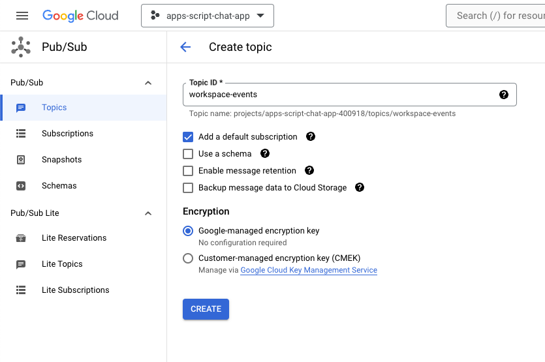The width and height of the screenshot is (545, 362).
Task: Open the apps-script-chat-app project selector
Action: (207, 16)
